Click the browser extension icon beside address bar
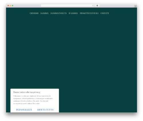The image size is (143, 121). pos(97,5)
